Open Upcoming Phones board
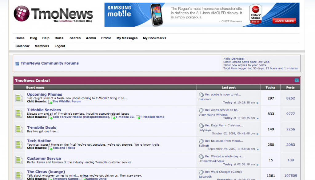 (44, 94)
